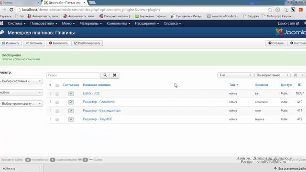Open the Справка menu in top navigation
The image size is (306, 172).
(x=172, y=23)
